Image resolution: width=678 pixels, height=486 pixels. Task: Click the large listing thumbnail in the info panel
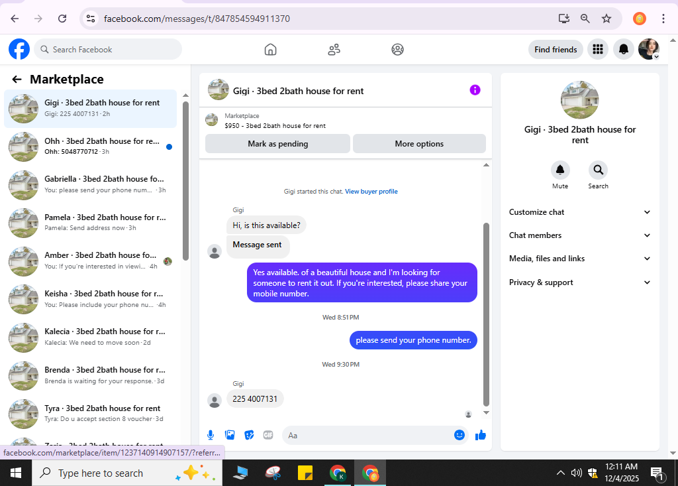579,100
